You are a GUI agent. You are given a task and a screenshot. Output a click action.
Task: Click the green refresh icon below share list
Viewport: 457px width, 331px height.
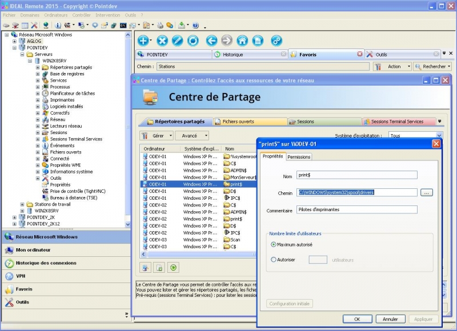click(x=174, y=268)
